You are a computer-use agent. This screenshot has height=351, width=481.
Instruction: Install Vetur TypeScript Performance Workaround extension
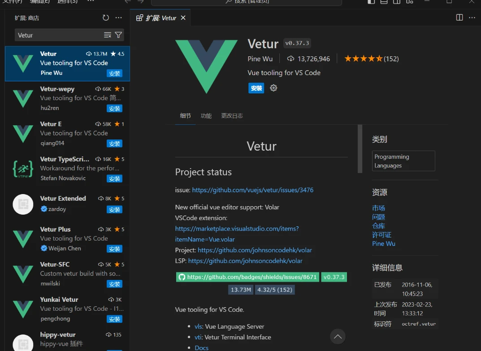[114, 179]
